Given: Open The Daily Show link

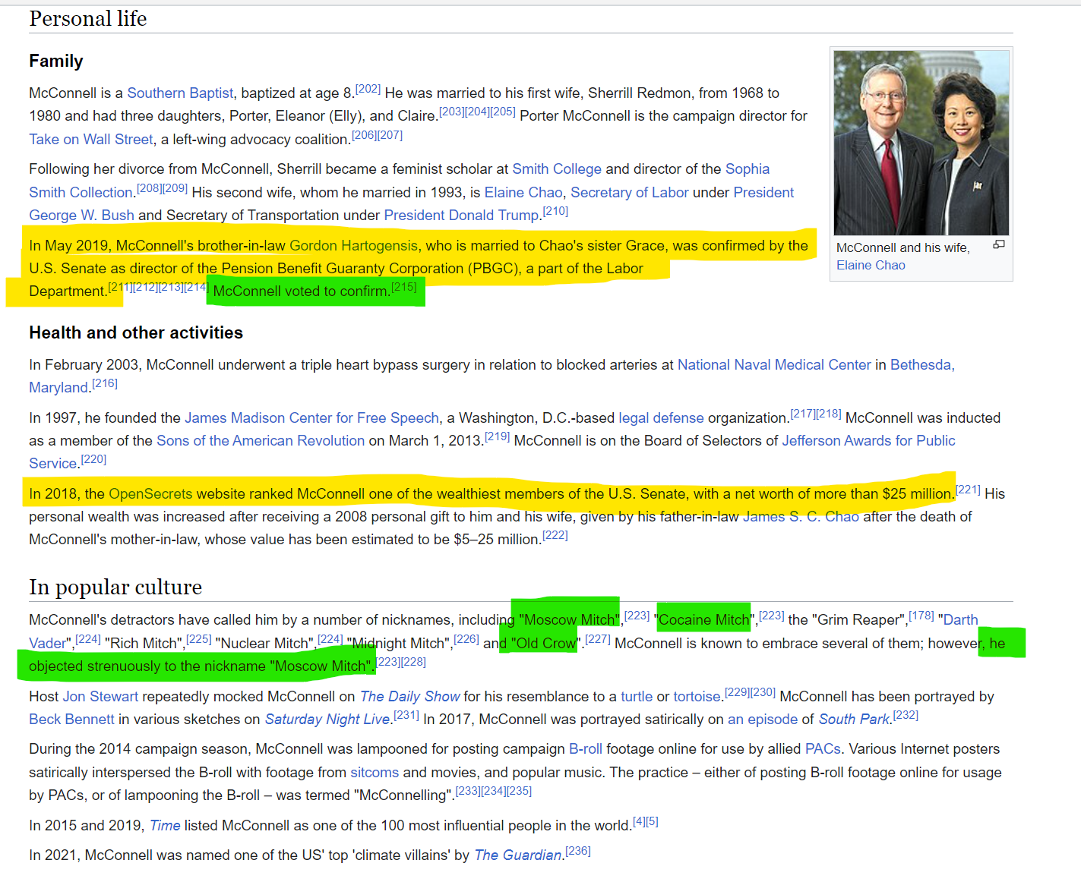Looking at the screenshot, I should tap(409, 696).
